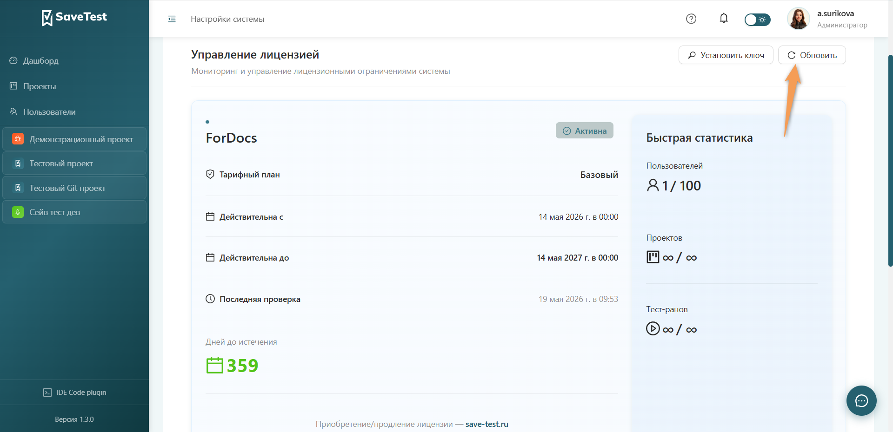
Task: Select Демонстрационный проект orange icon
Action: point(18,139)
